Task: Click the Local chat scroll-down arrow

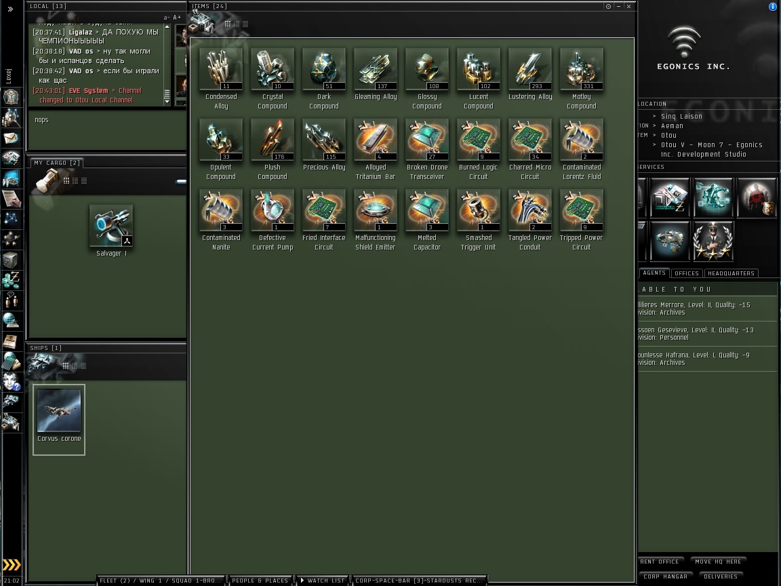Action: point(167,102)
